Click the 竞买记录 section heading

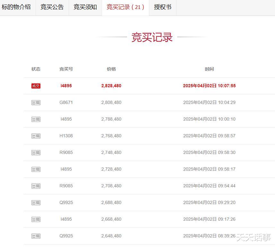[152, 37]
